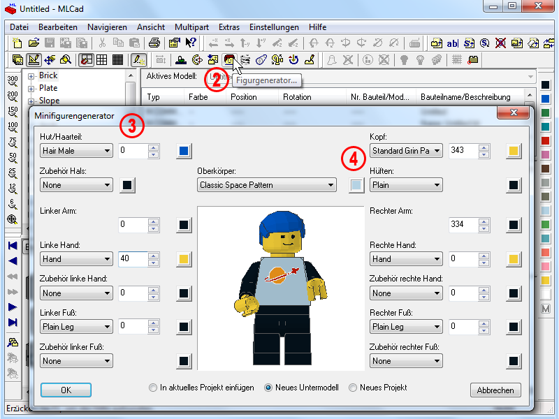Set zoom to 25 percent
This screenshot has height=419, width=559.
pos(13,173)
